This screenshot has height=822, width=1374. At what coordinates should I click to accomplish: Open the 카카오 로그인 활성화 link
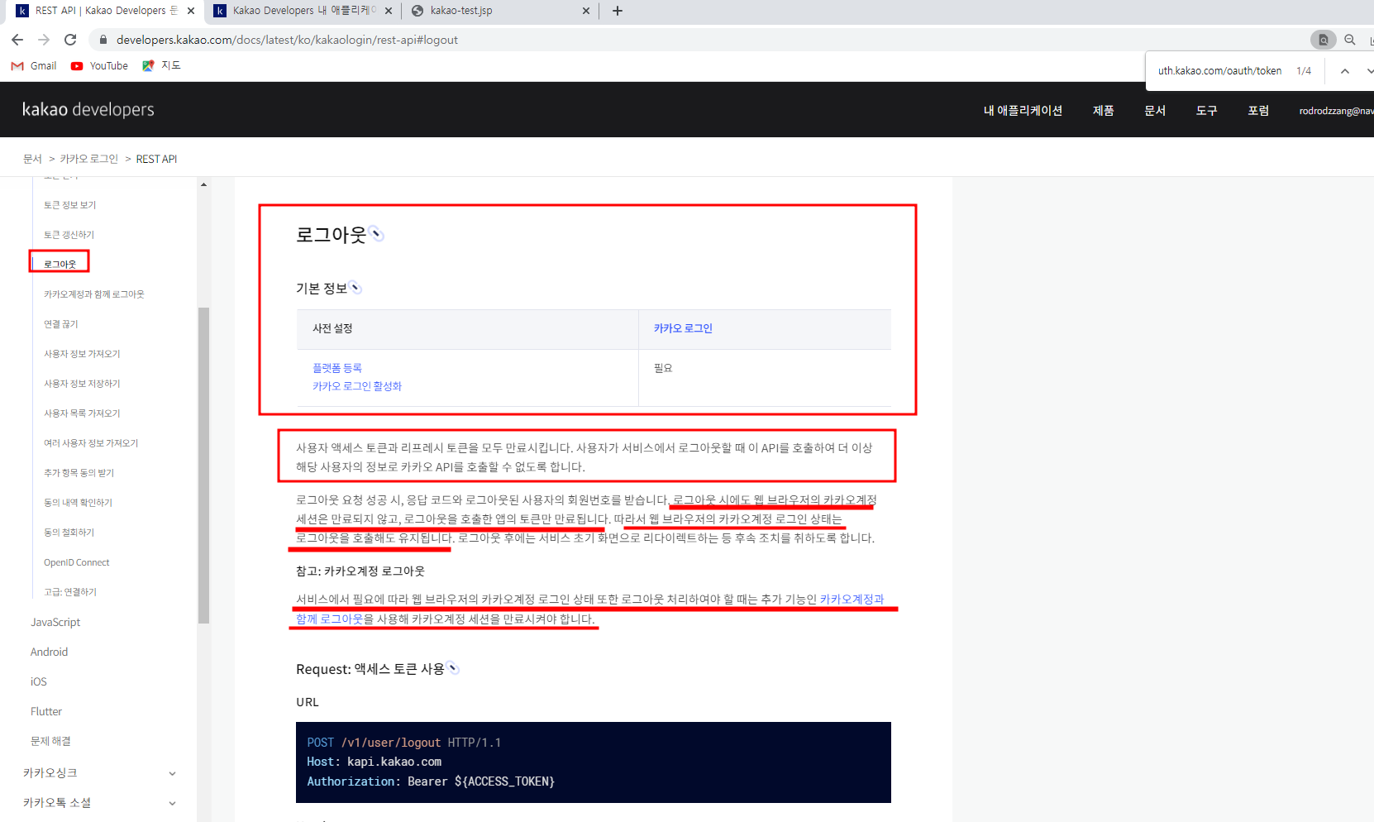(x=357, y=386)
